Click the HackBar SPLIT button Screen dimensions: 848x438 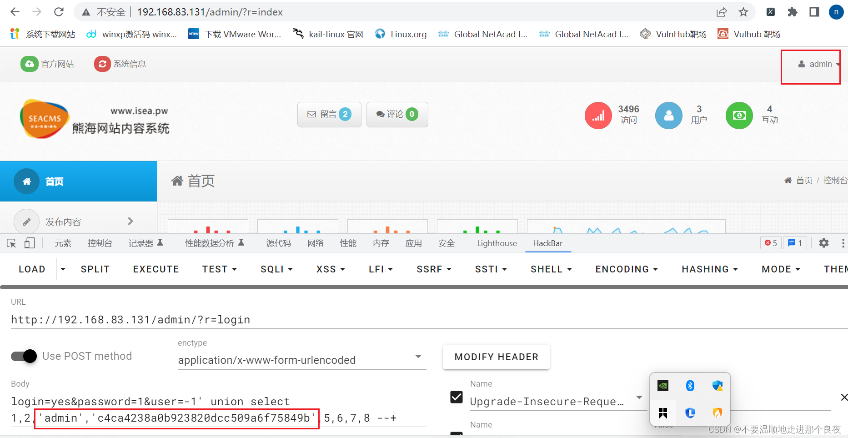point(95,269)
